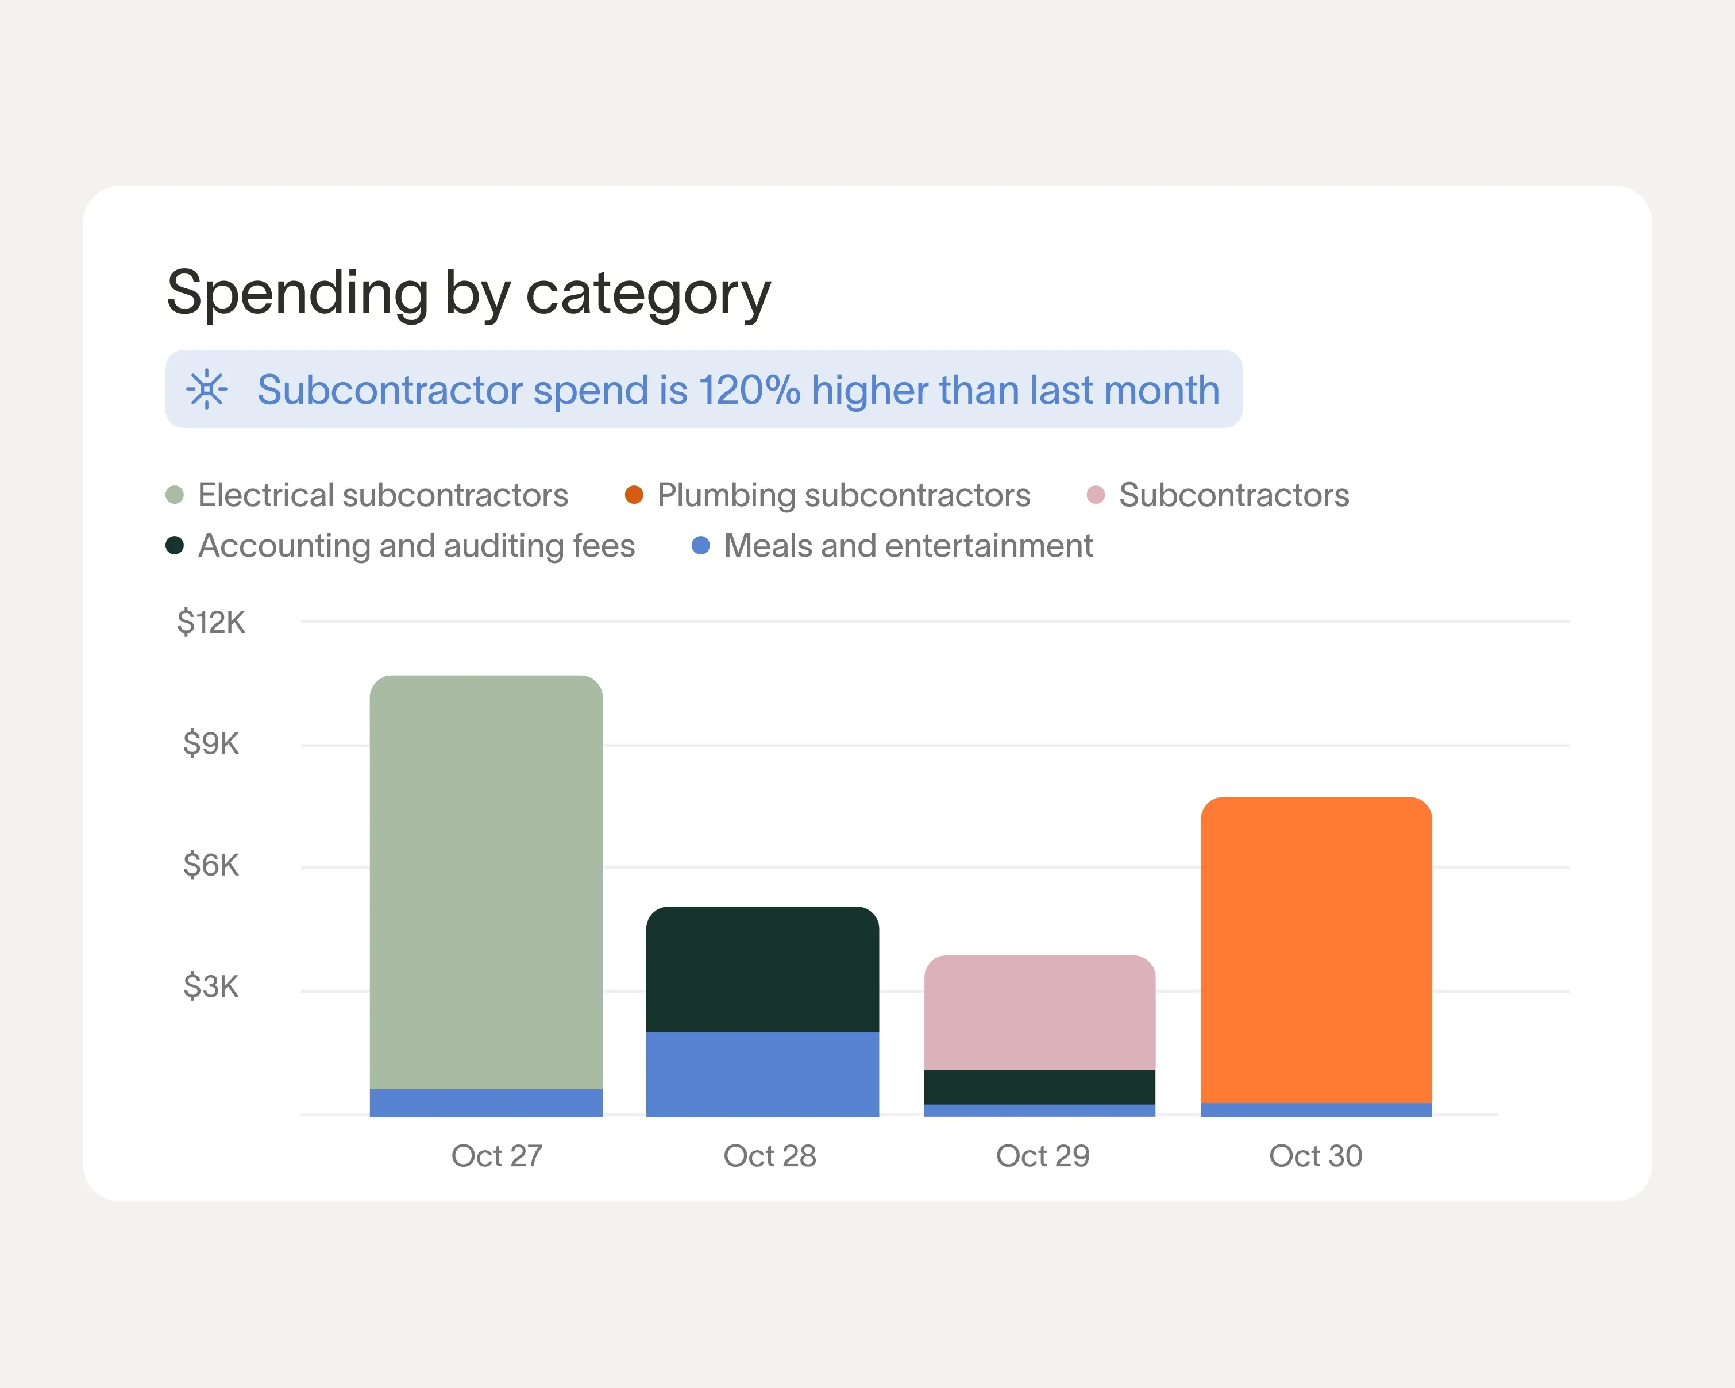Click the Meals and entertainment legend dot

click(x=701, y=546)
